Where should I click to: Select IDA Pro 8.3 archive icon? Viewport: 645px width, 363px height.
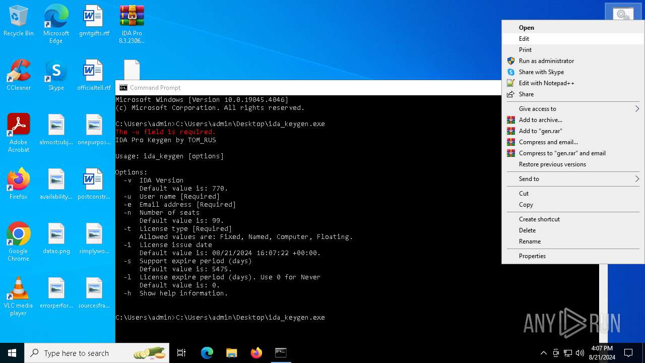[132, 24]
